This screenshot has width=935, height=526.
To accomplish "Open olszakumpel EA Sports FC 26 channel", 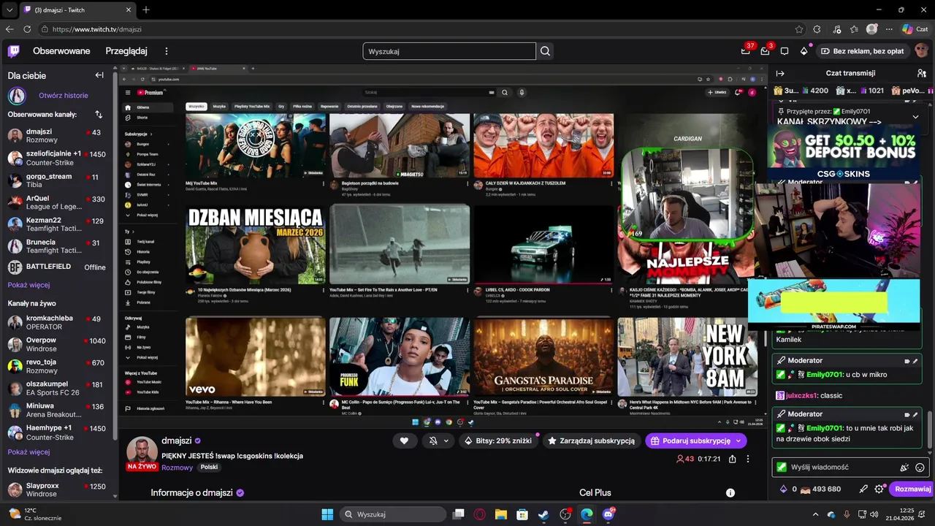I will point(57,388).
